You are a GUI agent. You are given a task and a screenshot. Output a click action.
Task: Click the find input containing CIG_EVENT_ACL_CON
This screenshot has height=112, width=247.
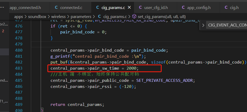227,25
